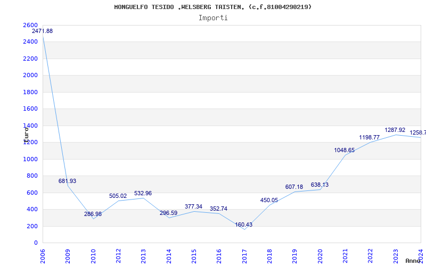Select the 607.18 data label
426x266 pixels.
click(x=294, y=187)
